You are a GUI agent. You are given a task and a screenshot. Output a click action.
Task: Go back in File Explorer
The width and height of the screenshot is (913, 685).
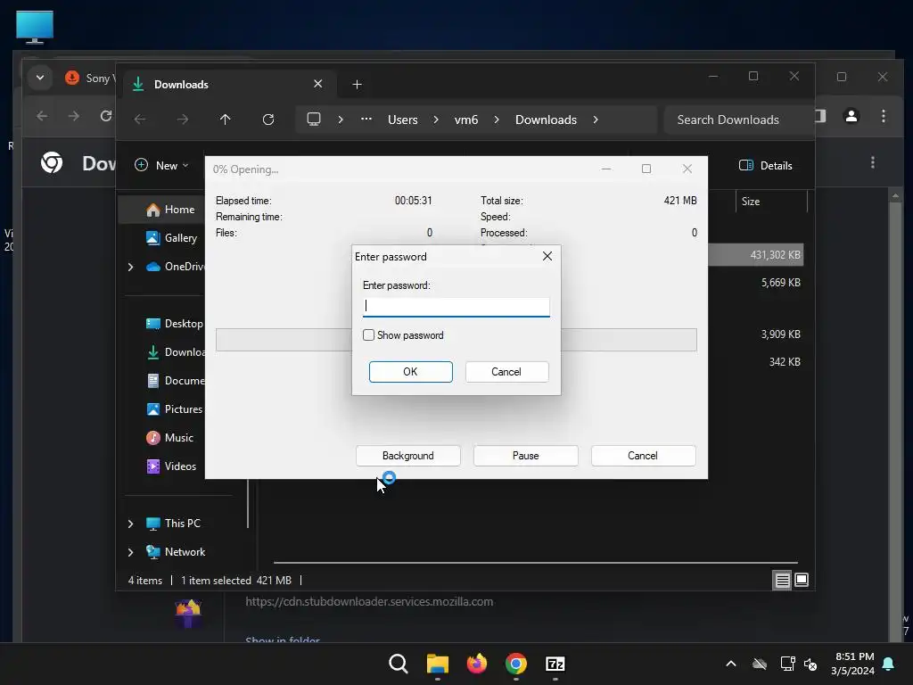point(140,120)
